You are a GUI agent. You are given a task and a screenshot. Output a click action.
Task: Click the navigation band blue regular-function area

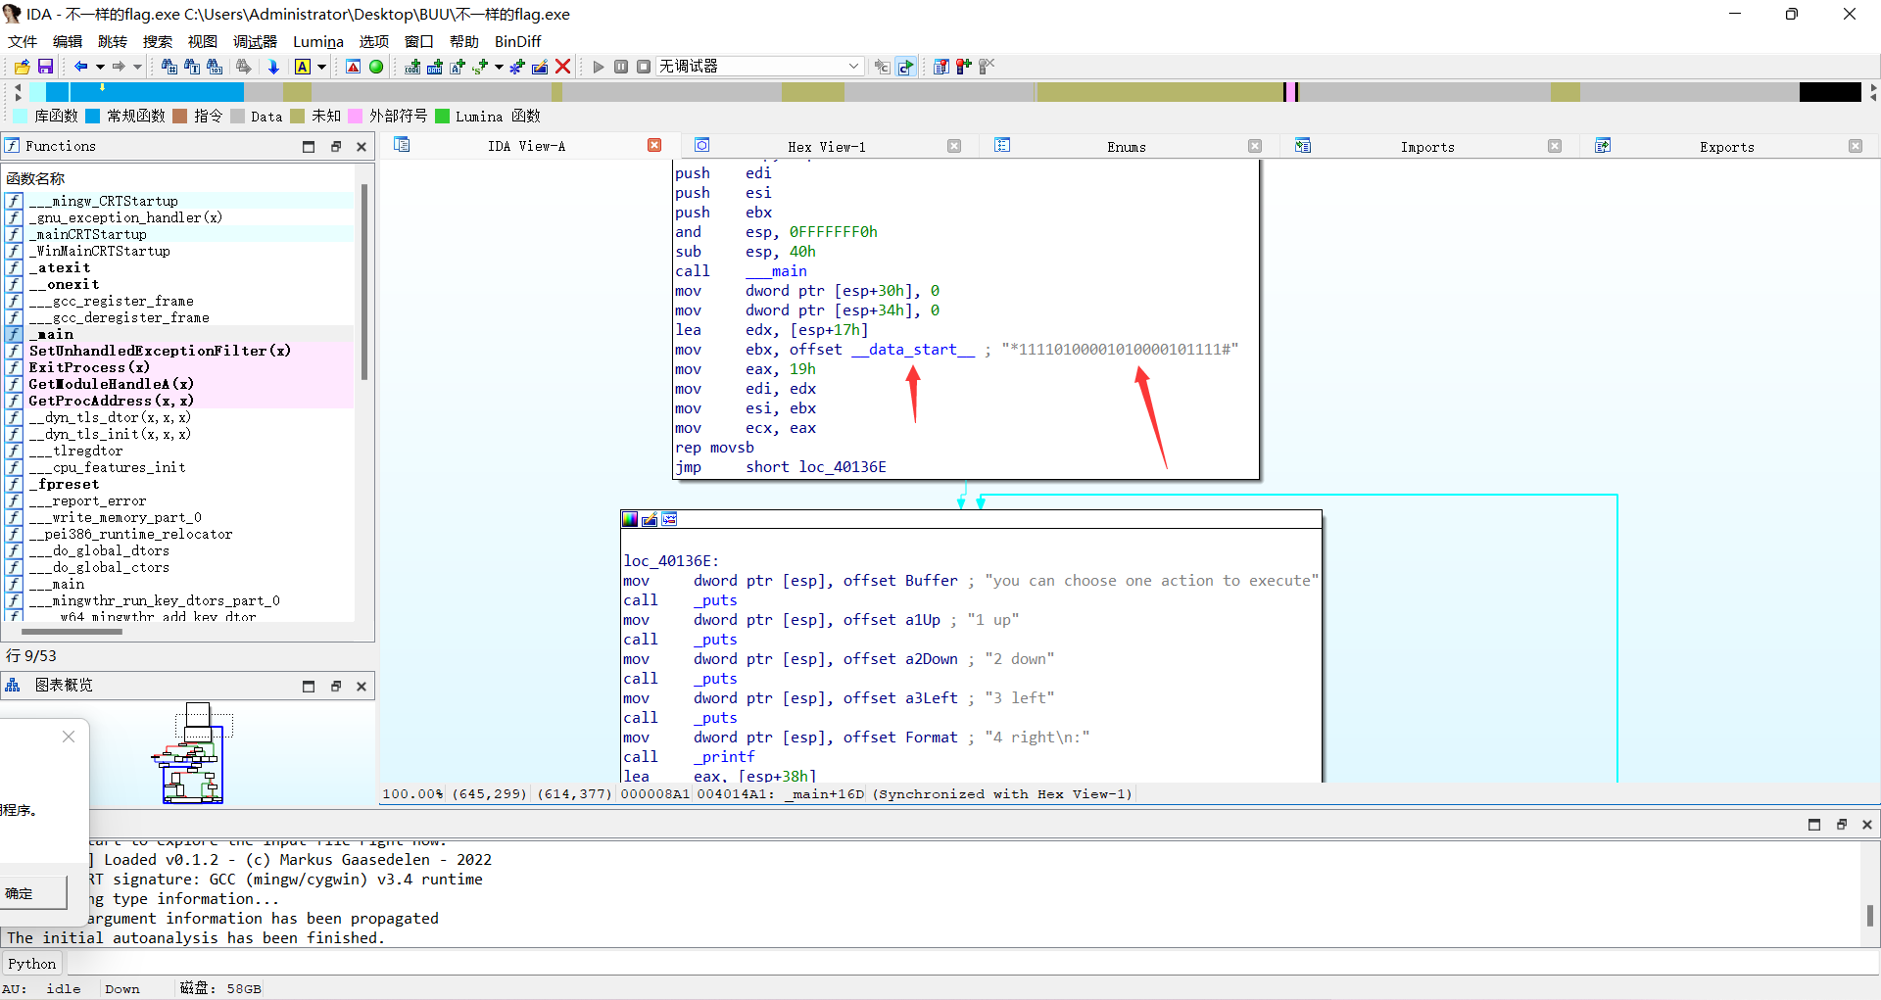[x=157, y=91]
